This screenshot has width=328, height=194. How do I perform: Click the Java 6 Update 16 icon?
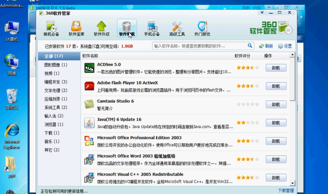89,123
